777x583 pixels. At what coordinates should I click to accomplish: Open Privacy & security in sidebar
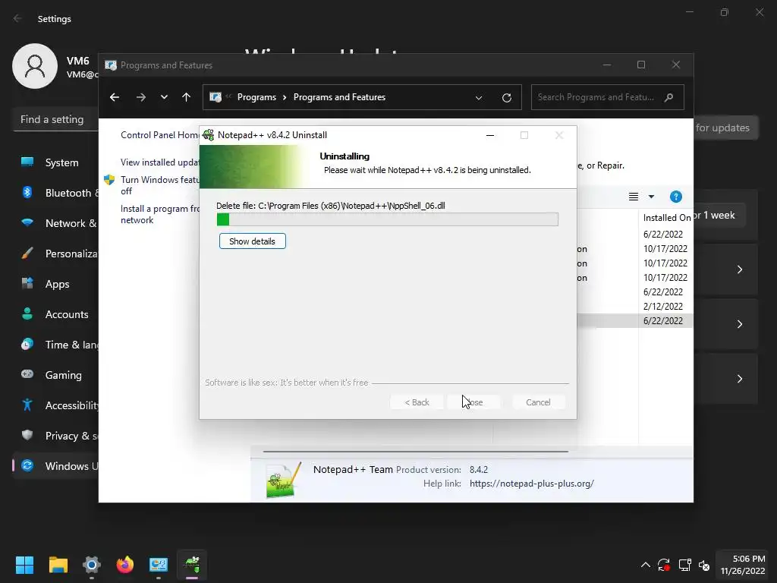[55, 436]
